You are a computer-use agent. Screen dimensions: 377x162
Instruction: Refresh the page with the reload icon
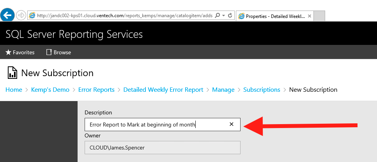tap(230, 16)
